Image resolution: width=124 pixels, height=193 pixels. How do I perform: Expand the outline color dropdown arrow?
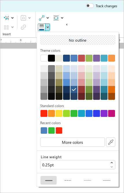pyautogui.click(x=48, y=27)
